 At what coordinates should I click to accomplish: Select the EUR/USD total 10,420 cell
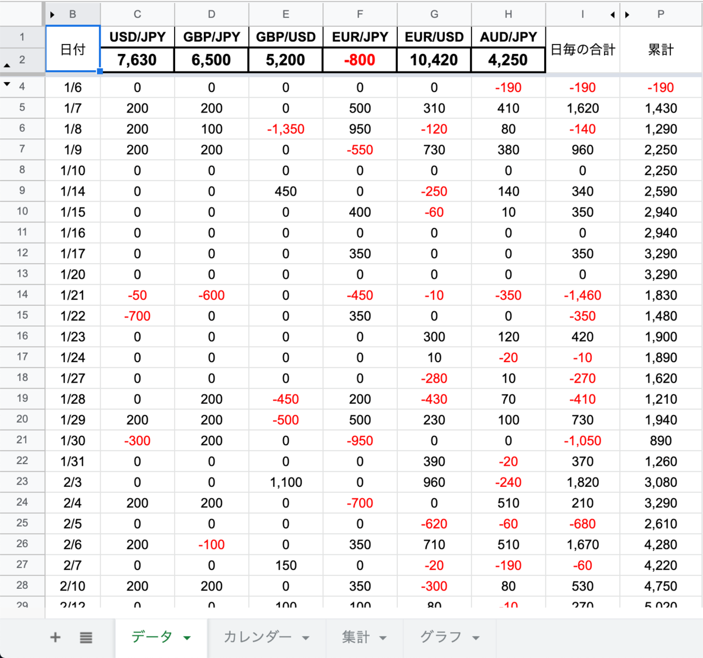(x=434, y=60)
